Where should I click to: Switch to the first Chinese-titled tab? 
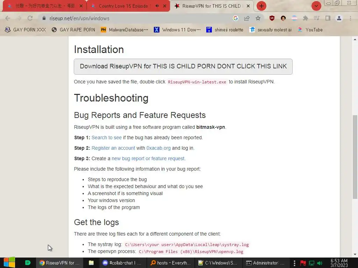[x=44, y=6]
